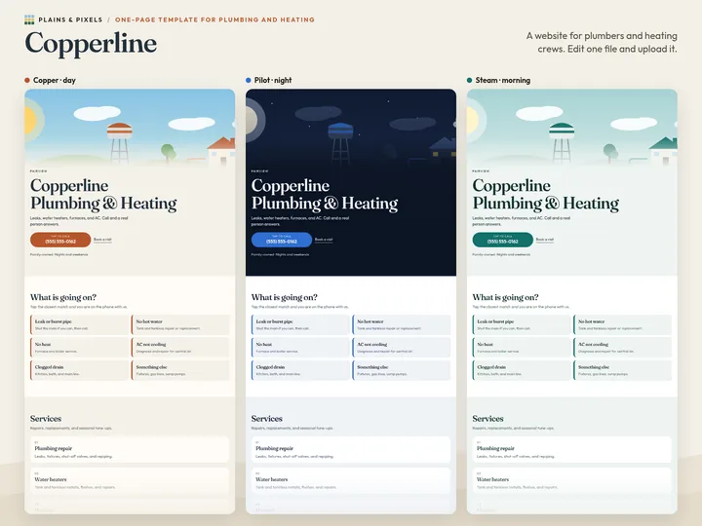702x526 pixels.
Task: Choose No hot water in Pilot preview
Action: coord(402,324)
